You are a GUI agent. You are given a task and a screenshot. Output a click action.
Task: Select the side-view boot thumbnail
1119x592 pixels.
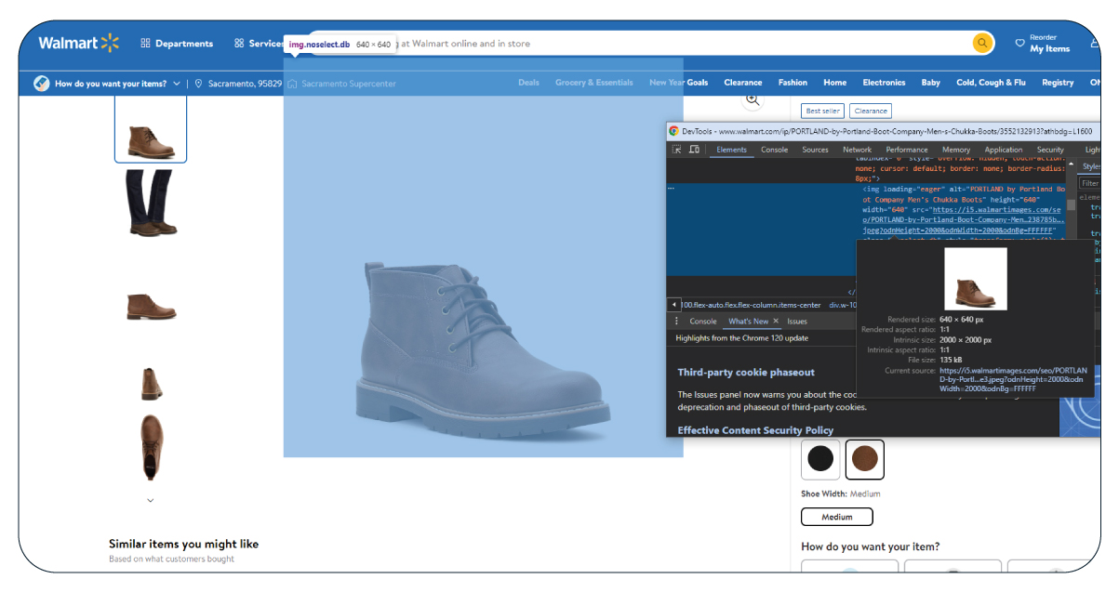coord(151,307)
